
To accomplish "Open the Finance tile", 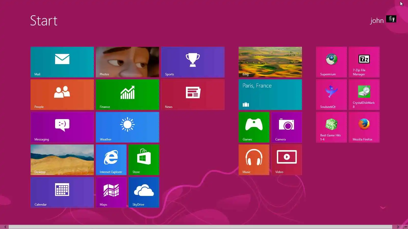I will 127,95.
